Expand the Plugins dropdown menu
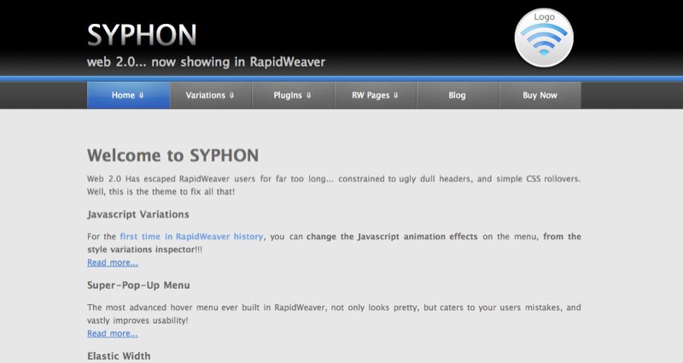Viewport: 683px width, 363px height. point(293,96)
